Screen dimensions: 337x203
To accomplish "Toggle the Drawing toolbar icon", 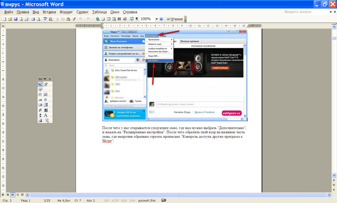I will coord(125,19).
